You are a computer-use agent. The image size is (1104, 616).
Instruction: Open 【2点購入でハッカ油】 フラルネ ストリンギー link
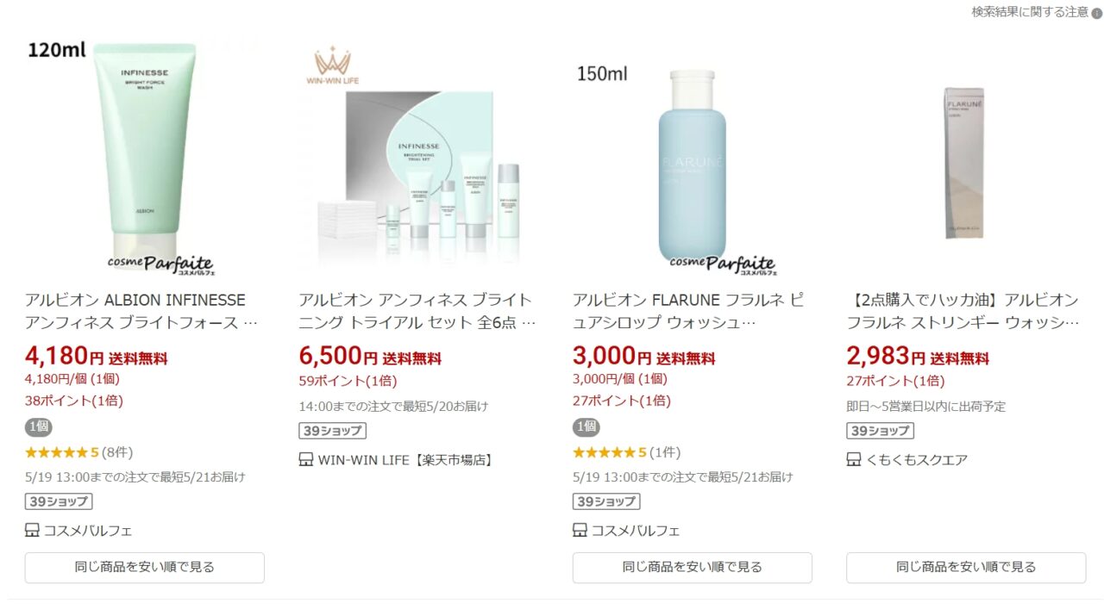coord(963,311)
